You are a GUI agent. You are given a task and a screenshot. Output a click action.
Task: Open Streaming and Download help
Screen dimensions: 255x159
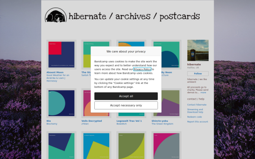coord(195,111)
